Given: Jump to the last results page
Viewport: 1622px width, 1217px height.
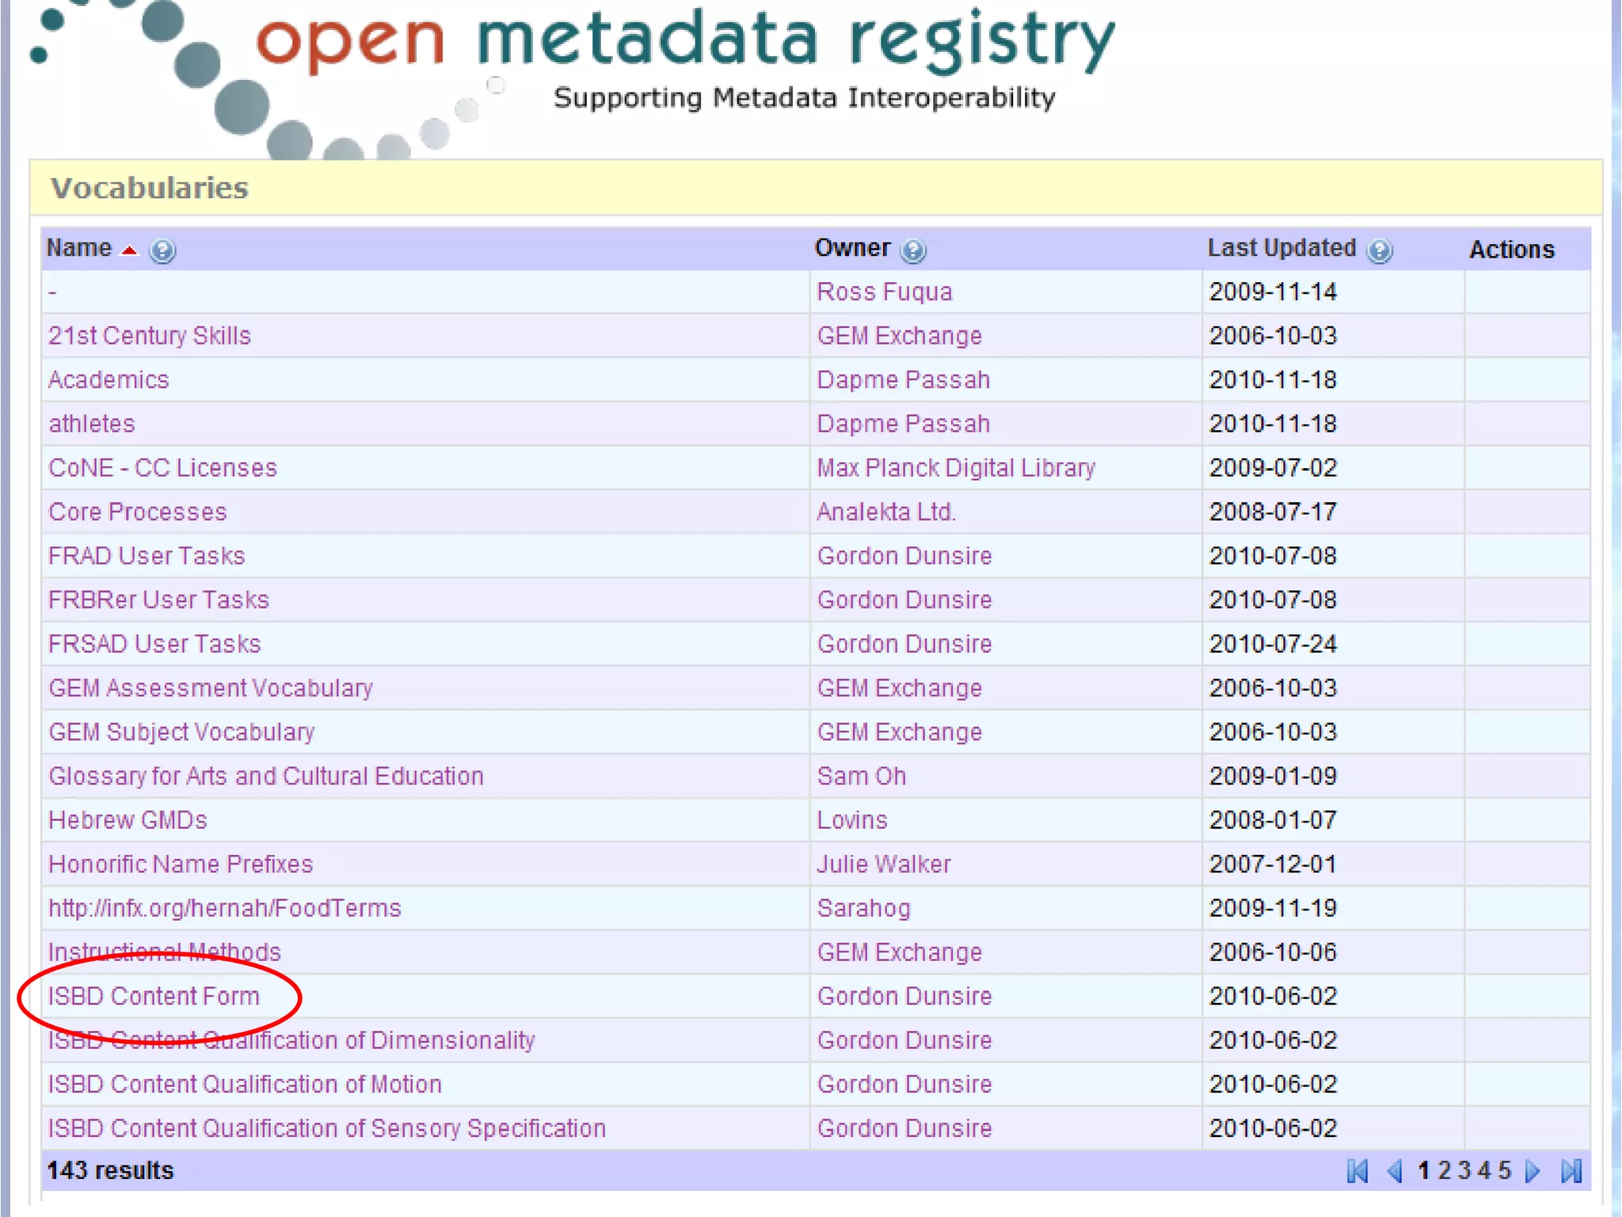Looking at the screenshot, I should 1571,1171.
